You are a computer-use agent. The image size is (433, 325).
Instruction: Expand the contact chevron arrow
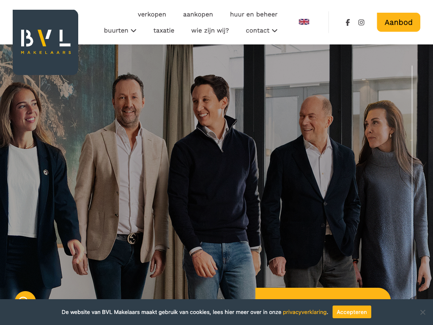[275, 30]
